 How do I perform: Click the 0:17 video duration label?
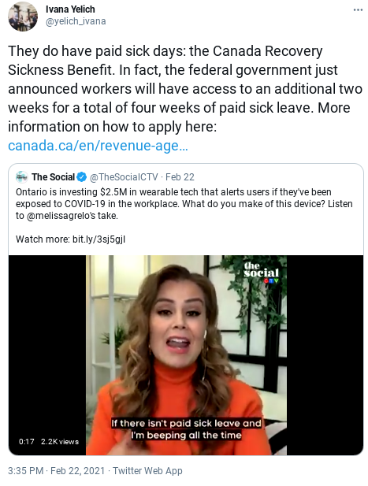[26, 441]
